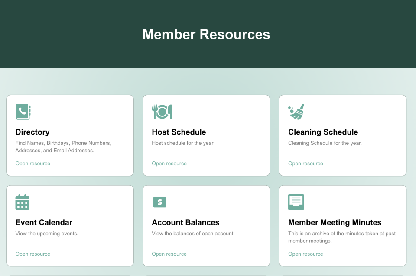Click the Member Meeting Minutes heading

point(335,222)
